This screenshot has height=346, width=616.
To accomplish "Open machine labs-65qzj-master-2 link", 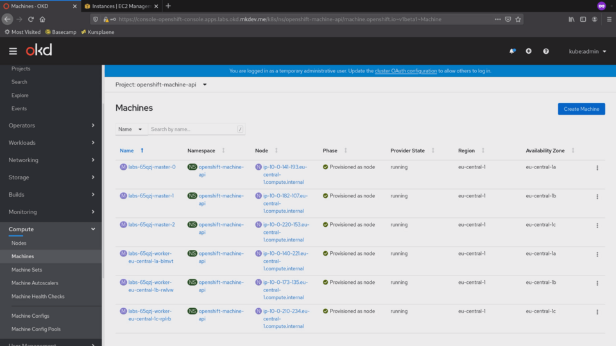I will (151, 225).
